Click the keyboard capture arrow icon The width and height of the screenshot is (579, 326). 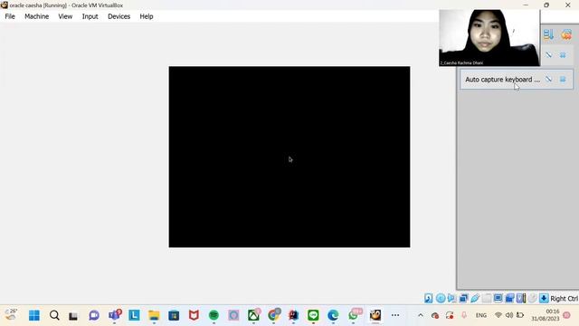coord(544,298)
